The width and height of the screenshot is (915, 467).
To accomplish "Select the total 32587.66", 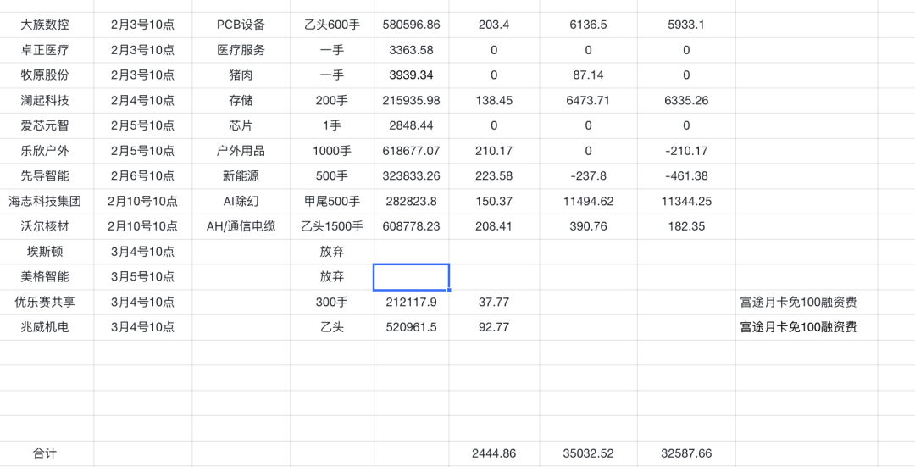I will point(686,453).
